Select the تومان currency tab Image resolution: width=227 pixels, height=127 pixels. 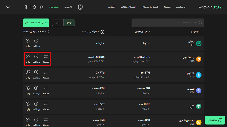(x=69, y=23)
